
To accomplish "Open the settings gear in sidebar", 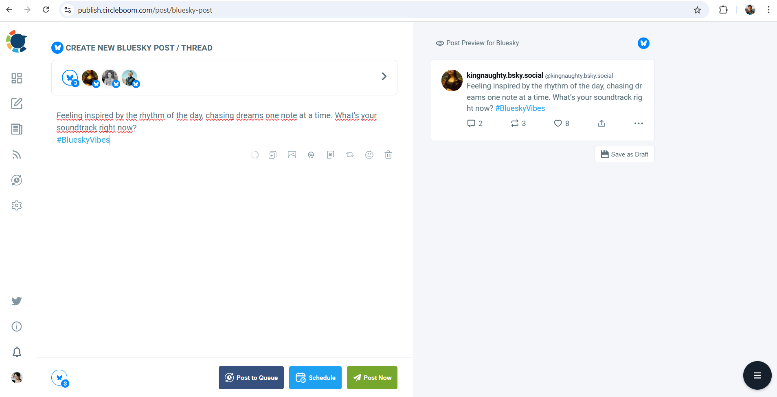I will (x=17, y=205).
